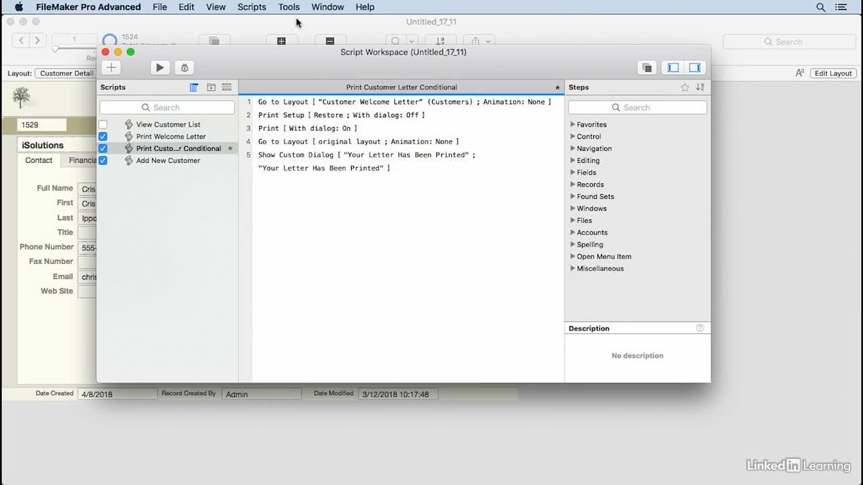
Task: Expand the Found Sets steps category
Action: point(572,197)
